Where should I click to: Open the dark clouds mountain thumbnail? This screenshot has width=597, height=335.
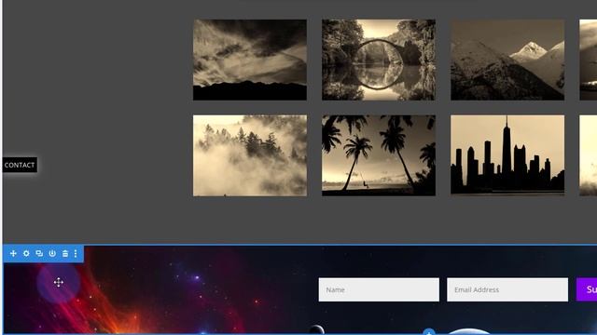[250, 60]
